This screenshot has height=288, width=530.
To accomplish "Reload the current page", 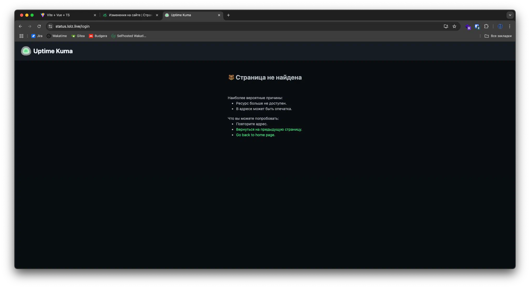I will tap(39, 26).
